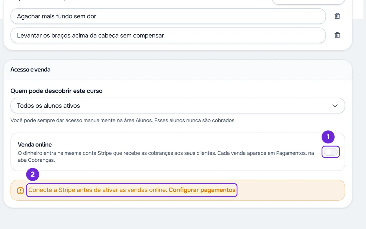Open the Configurar pagamentos link

(202, 190)
